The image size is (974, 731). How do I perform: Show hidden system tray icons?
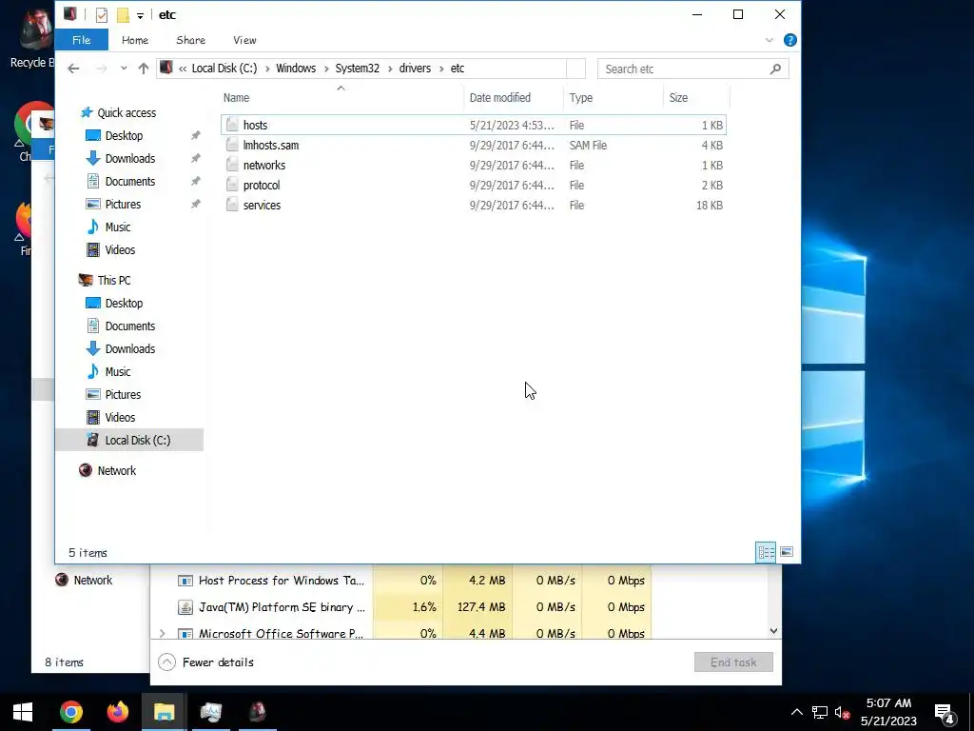tap(796, 712)
